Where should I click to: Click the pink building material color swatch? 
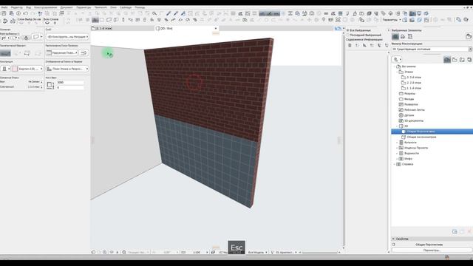[x=15, y=69]
